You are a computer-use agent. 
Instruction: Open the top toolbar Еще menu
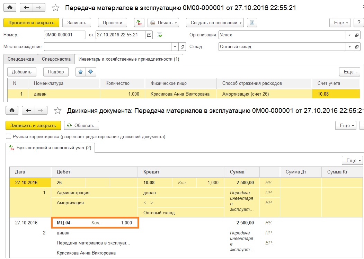340,23
